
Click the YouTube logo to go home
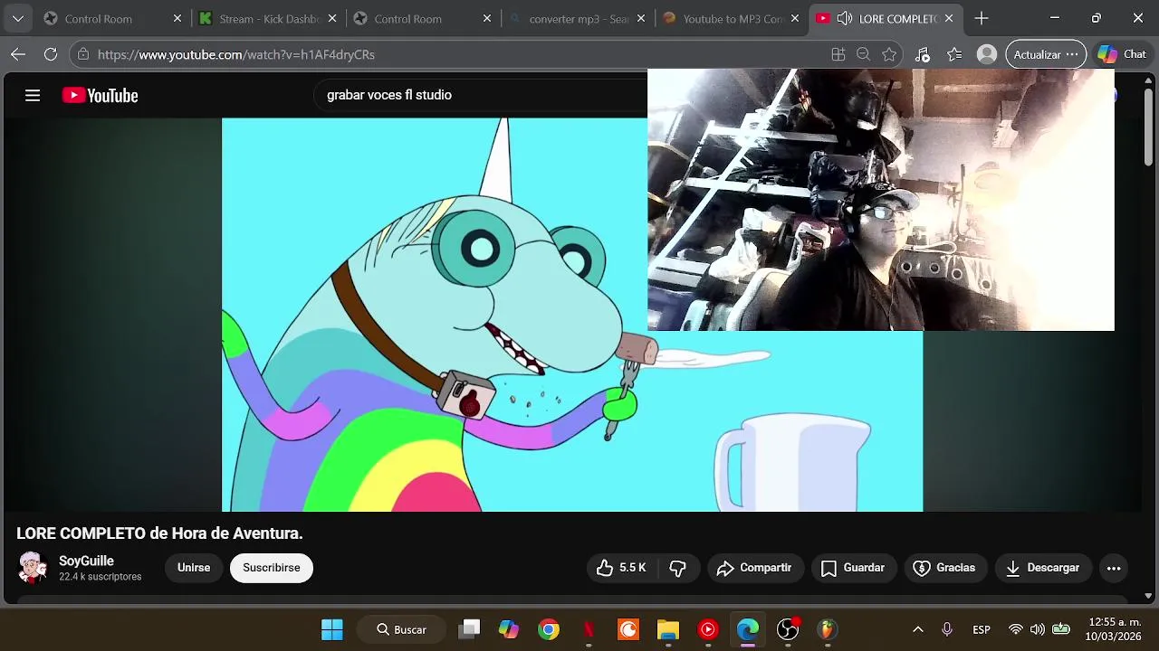click(100, 95)
